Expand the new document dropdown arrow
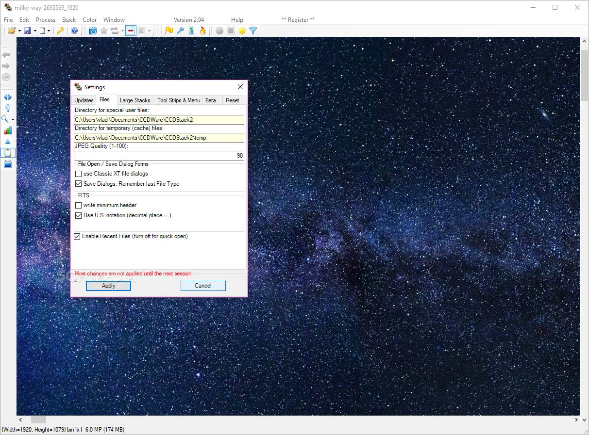 [x=49, y=31]
